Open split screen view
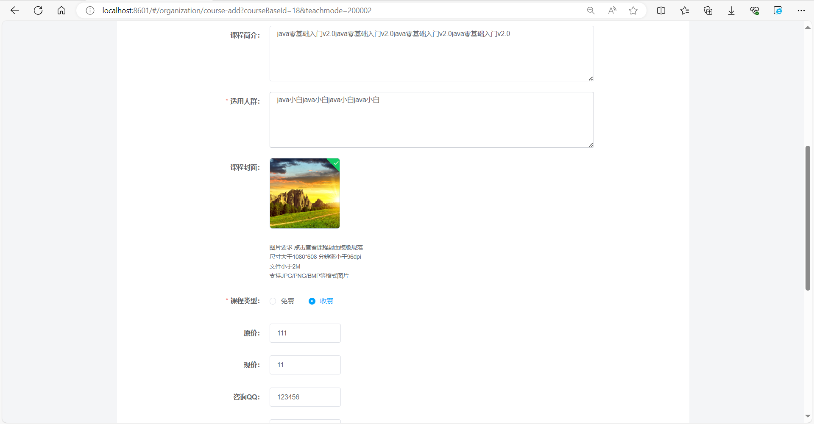 (x=661, y=11)
